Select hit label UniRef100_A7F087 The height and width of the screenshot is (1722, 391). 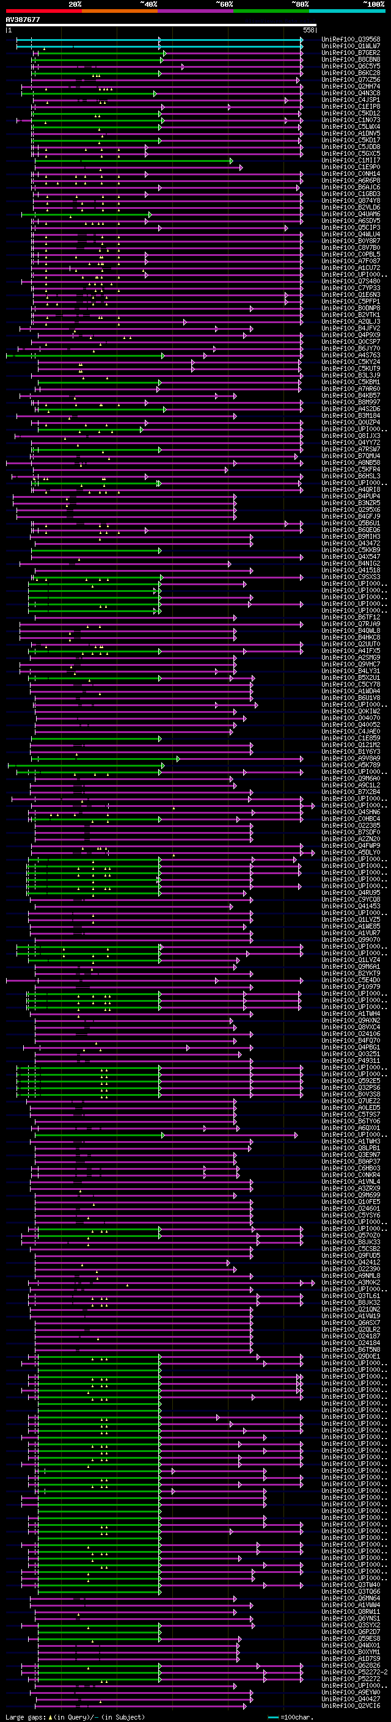pos(350,261)
